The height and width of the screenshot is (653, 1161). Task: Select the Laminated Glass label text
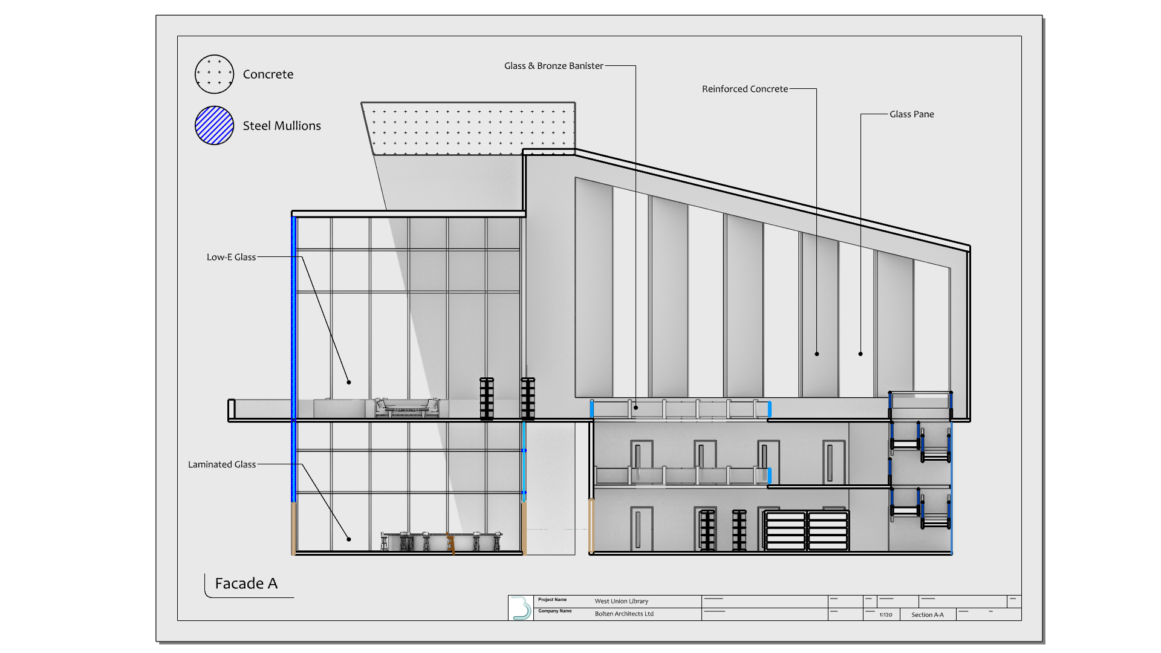click(x=221, y=464)
